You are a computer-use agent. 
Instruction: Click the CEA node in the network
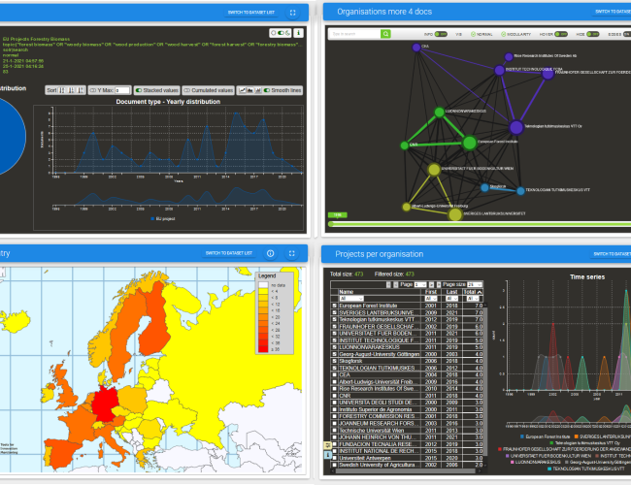tap(416, 48)
